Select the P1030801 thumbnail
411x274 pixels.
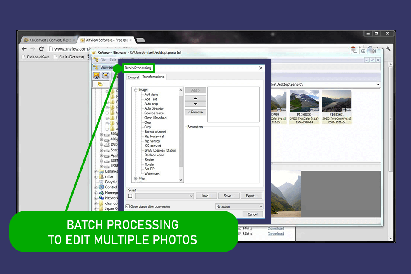[x=337, y=107]
